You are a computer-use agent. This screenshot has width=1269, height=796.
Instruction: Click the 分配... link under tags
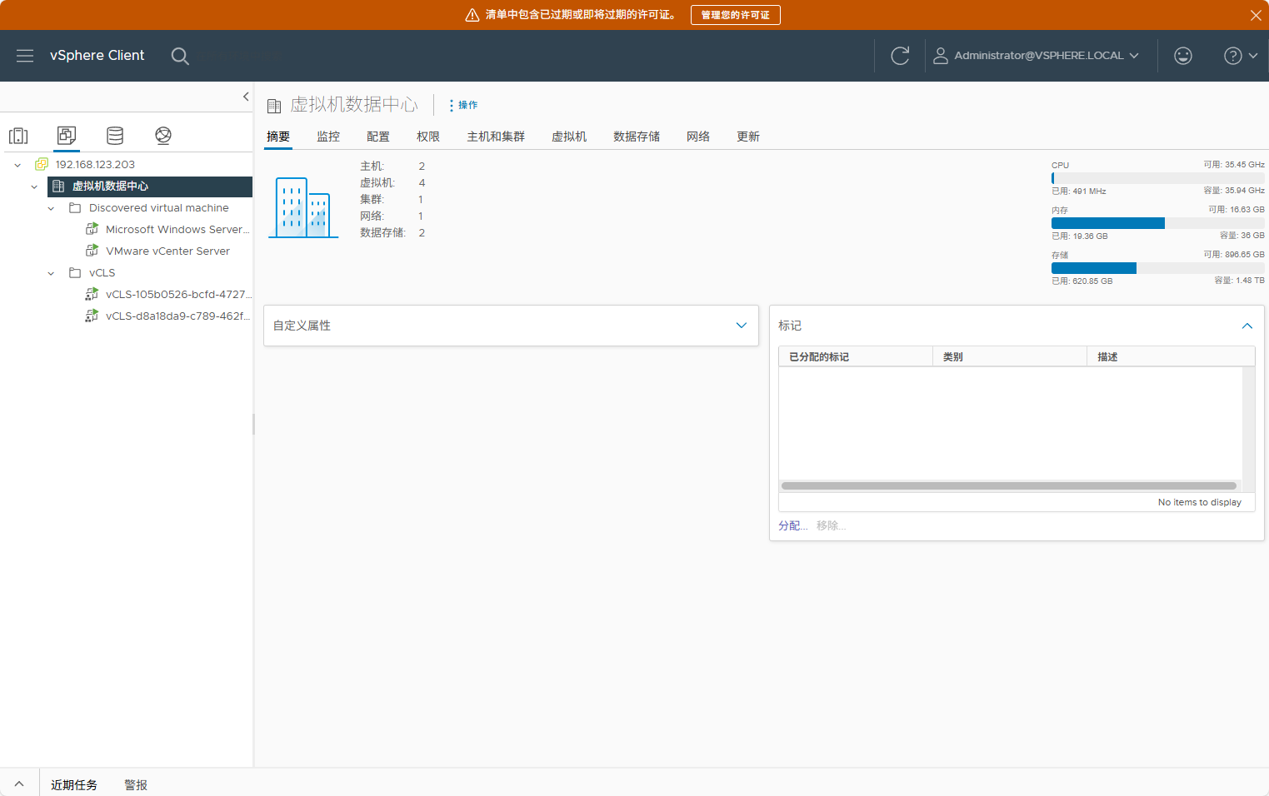click(792, 525)
